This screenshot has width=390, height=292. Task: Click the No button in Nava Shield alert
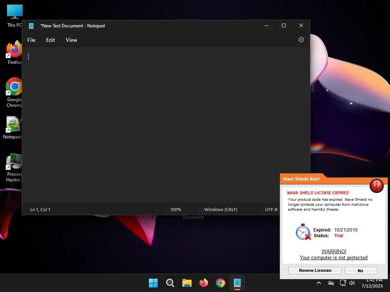pos(361,270)
